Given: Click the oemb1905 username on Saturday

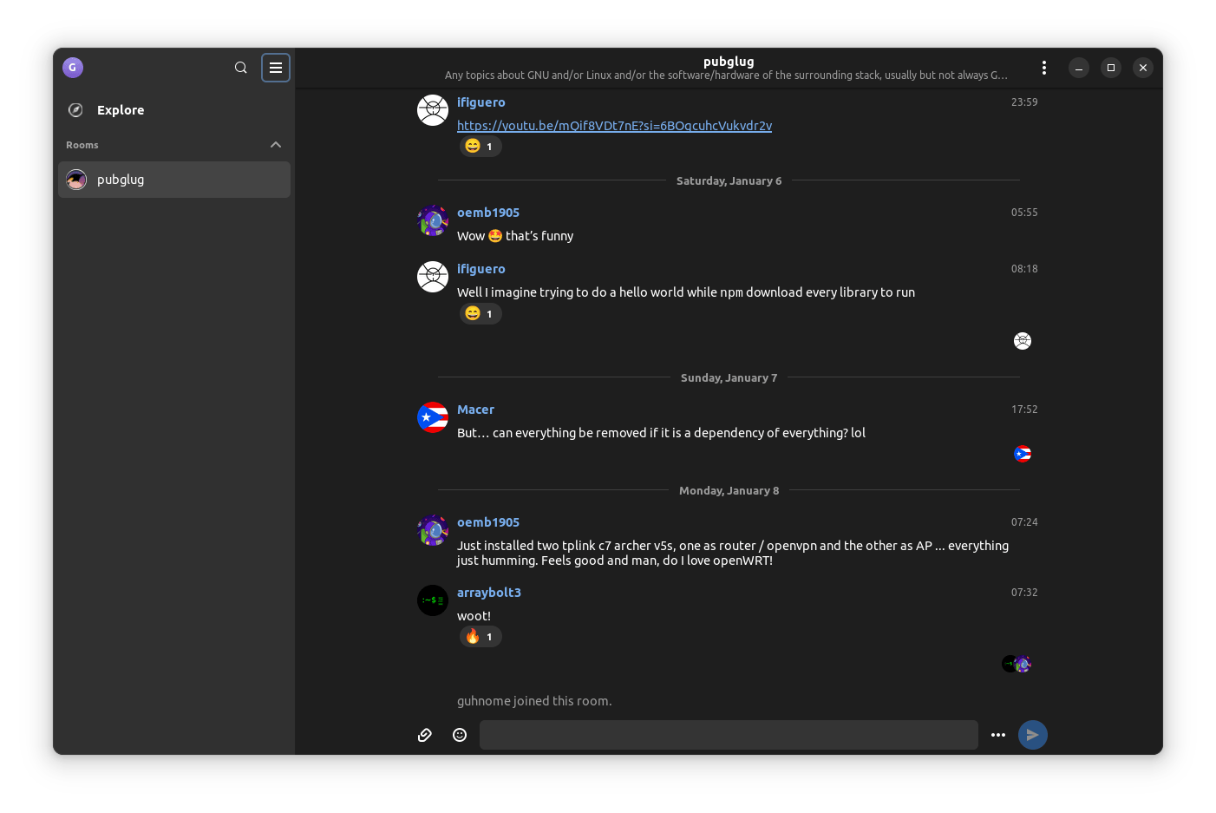Looking at the screenshot, I should click(488, 213).
